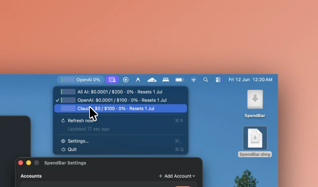Select the SpendBar.dmg file icon
Screen dimensions: 318x187
(x=255, y=138)
